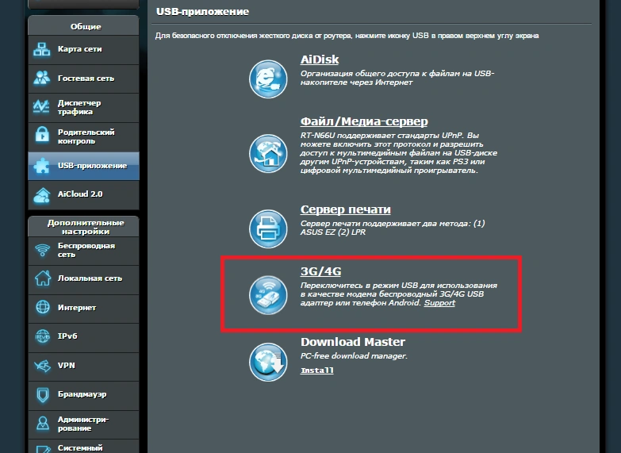Click the RT-N66U UPnP description text

pos(398,153)
